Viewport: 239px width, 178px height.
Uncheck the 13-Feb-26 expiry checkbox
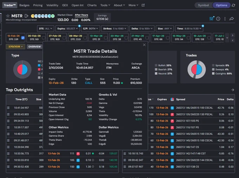click(23, 38)
